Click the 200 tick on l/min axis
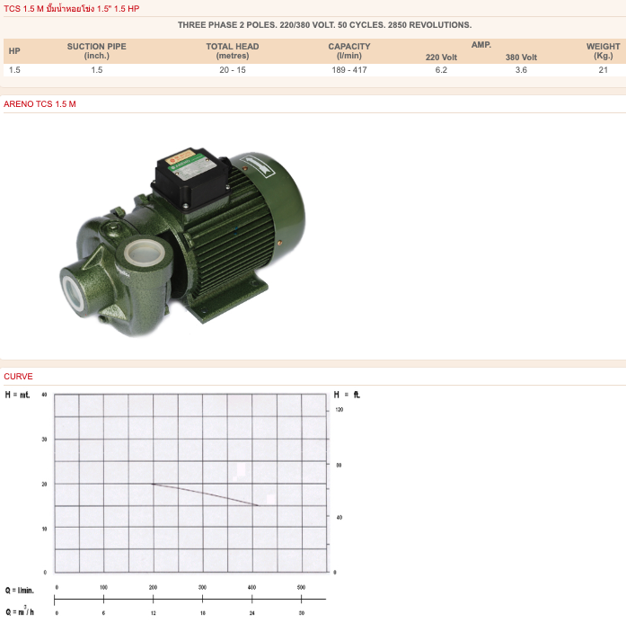Image resolution: width=626 pixels, height=623 pixels. [x=153, y=587]
